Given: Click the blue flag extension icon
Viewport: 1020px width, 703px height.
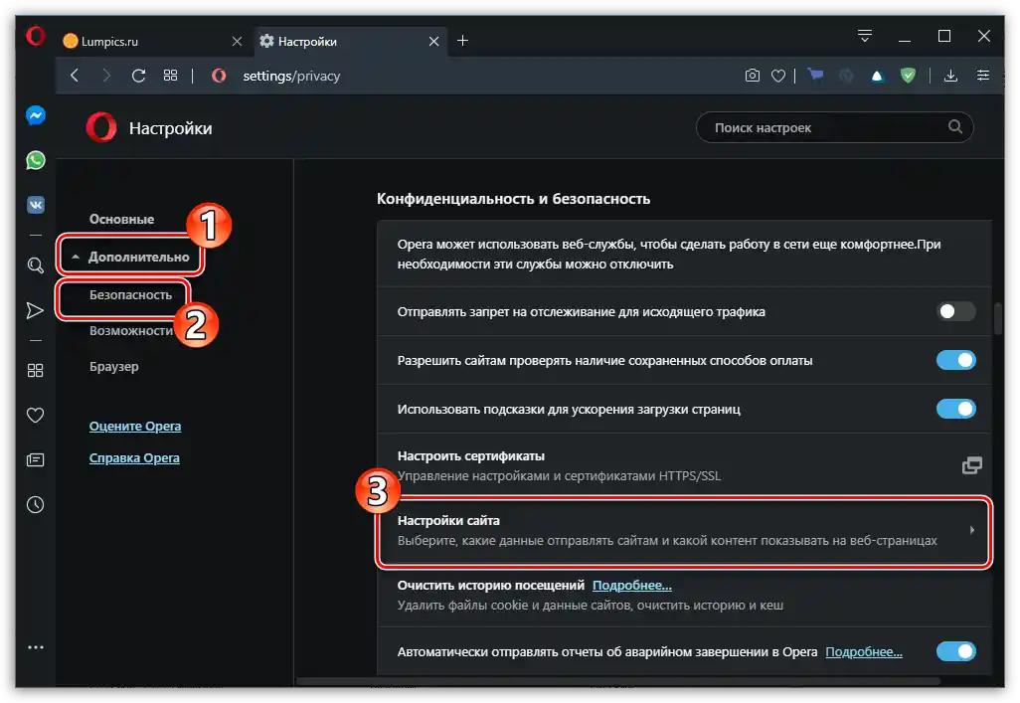Looking at the screenshot, I should (815, 76).
